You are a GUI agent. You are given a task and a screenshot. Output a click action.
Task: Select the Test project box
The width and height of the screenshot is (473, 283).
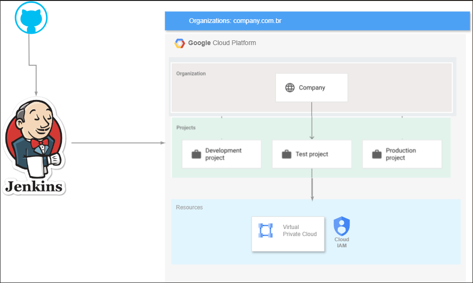coord(312,154)
